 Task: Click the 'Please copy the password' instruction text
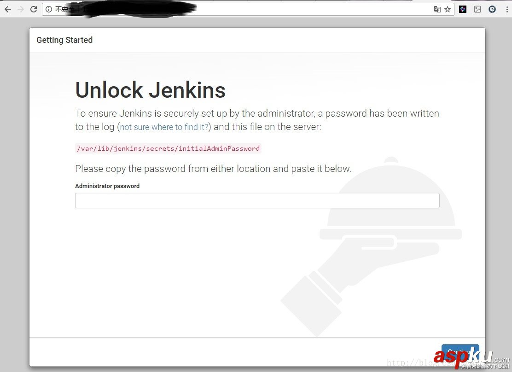(213, 169)
